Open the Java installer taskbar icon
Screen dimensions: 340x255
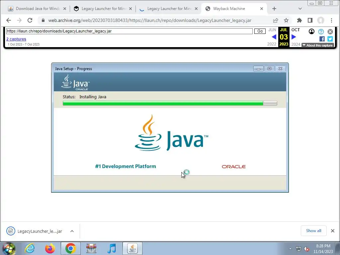(132, 248)
